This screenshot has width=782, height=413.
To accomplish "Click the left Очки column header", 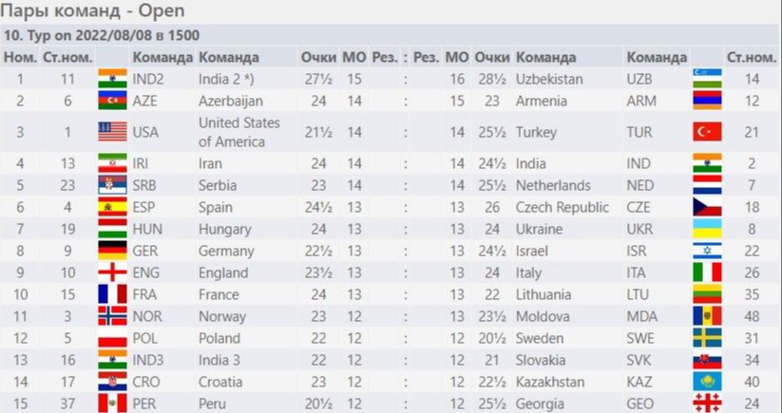I will click(x=318, y=58).
